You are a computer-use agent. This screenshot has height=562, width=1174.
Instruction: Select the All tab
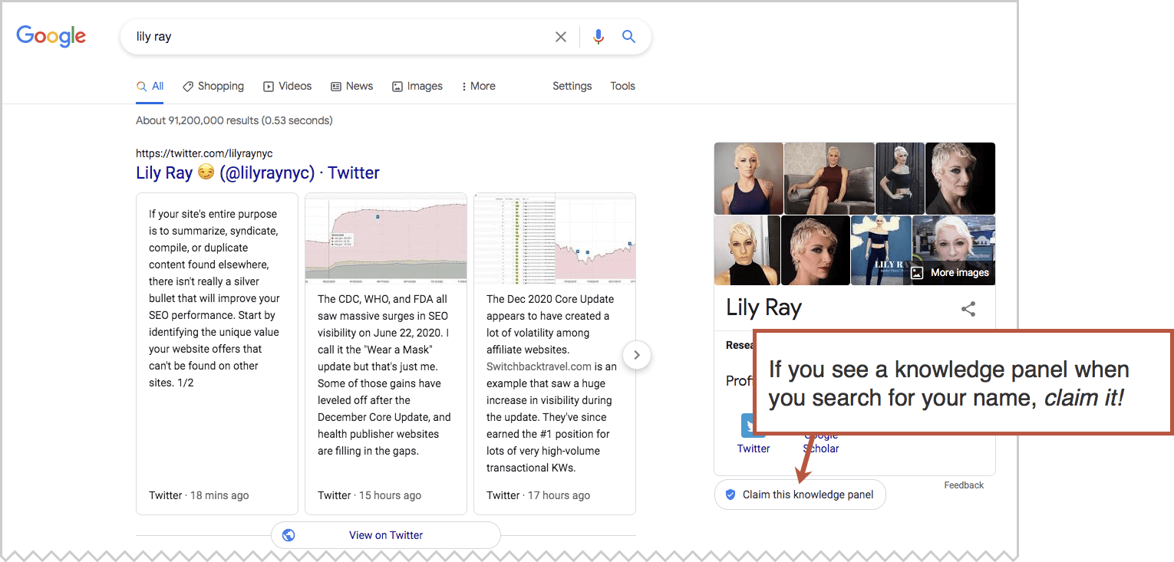pos(150,87)
